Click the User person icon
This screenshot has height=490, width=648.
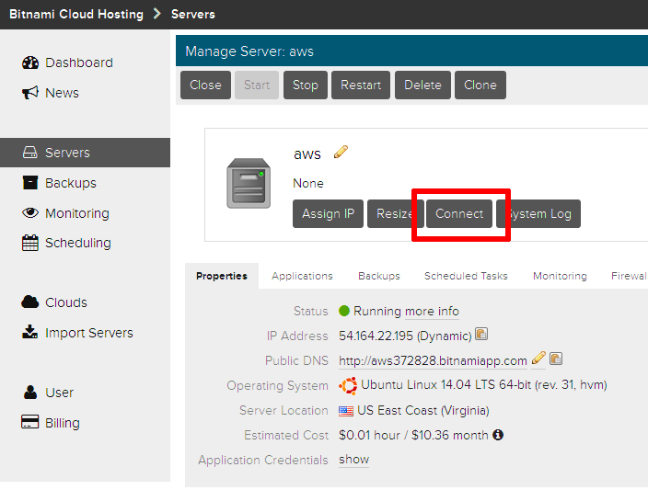pyautogui.click(x=30, y=393)
